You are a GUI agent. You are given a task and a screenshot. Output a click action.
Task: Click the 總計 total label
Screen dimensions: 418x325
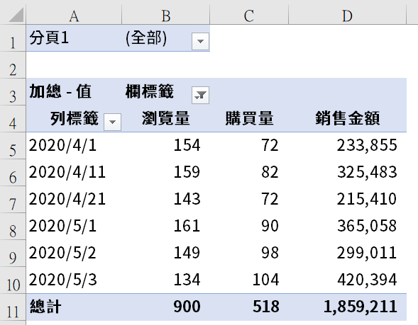[x=74, y=307]
